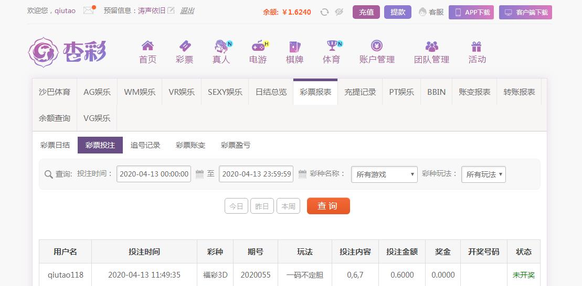This screenshot has height=286, width=582.
Task: Click the 福彩3D lottery cell
Action: click(215, 275)
